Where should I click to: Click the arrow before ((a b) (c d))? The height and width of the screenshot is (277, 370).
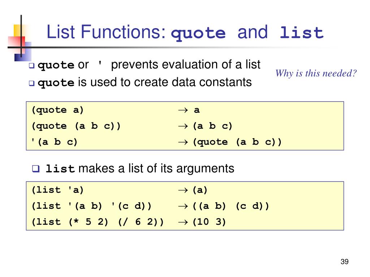tap(182, 206)
